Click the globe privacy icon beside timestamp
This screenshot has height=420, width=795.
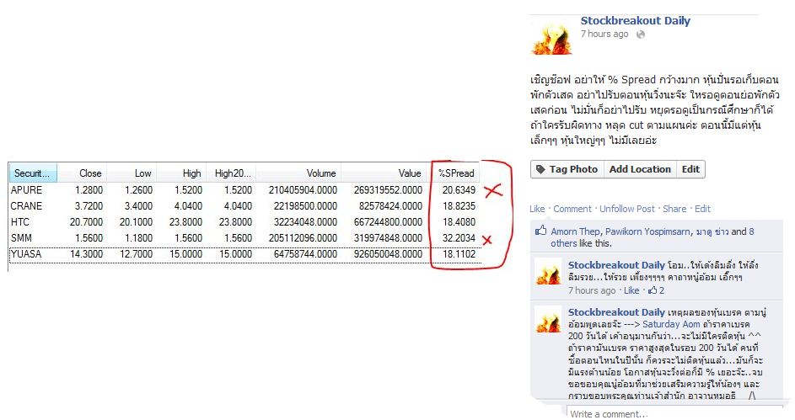click(641, 35)
